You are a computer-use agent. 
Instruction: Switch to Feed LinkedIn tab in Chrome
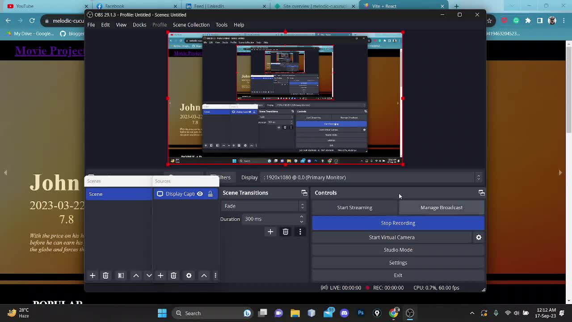(226, 6)
